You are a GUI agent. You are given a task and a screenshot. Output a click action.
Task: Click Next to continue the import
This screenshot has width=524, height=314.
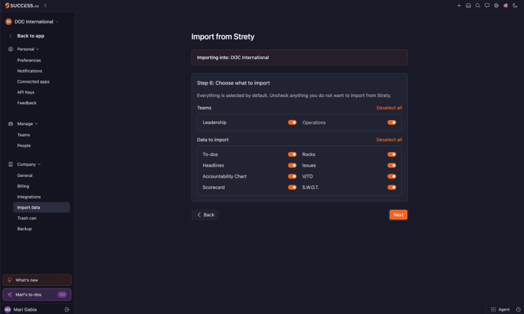tap(398, 214)
